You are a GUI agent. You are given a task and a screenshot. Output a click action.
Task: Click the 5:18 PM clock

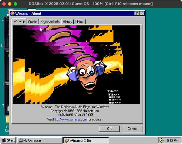click(x=173, y=141)
